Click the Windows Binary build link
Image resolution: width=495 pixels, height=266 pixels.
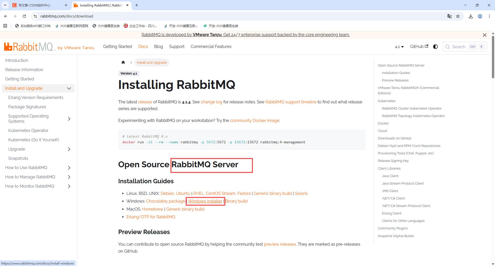coord(236,201)
